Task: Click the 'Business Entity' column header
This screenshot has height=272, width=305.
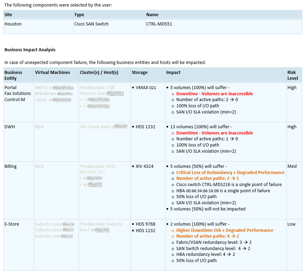Action: tap(13, 75)
